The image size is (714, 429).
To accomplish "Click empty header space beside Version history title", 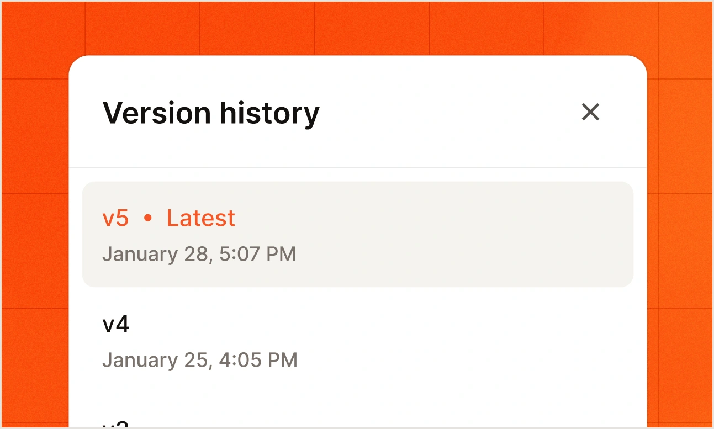I will [x=447, y=113].
